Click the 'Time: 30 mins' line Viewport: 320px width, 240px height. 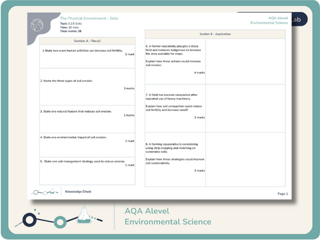pos(69,28)
